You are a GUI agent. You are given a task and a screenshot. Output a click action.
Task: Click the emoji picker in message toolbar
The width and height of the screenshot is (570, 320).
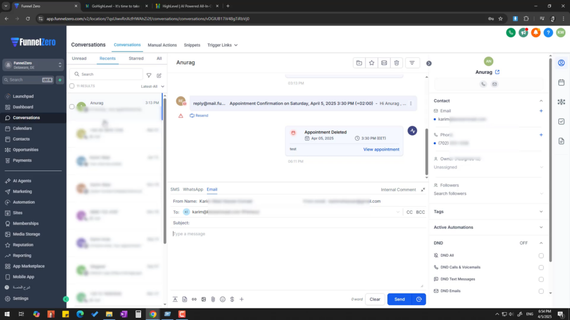223,299
